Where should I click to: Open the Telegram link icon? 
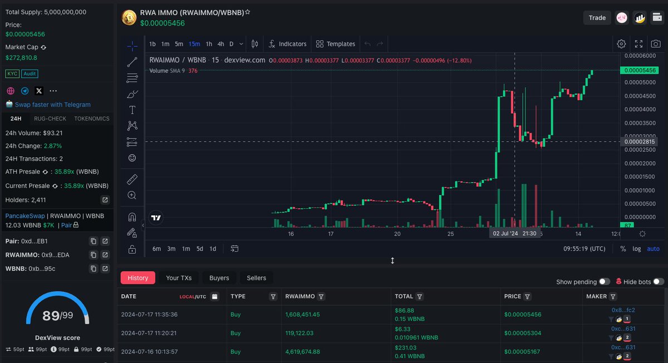[24, 91]
